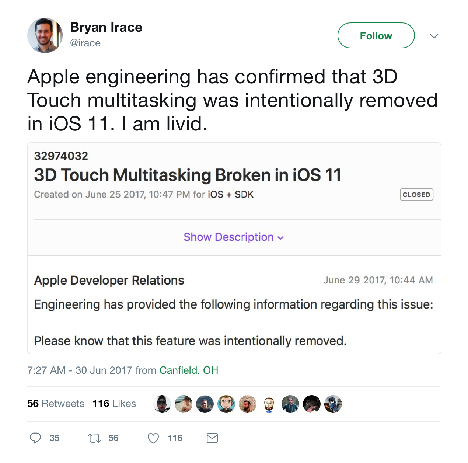468x463 pixels.
Task: Click the Bryan Irace display name
Action: [x=106, y=27]
